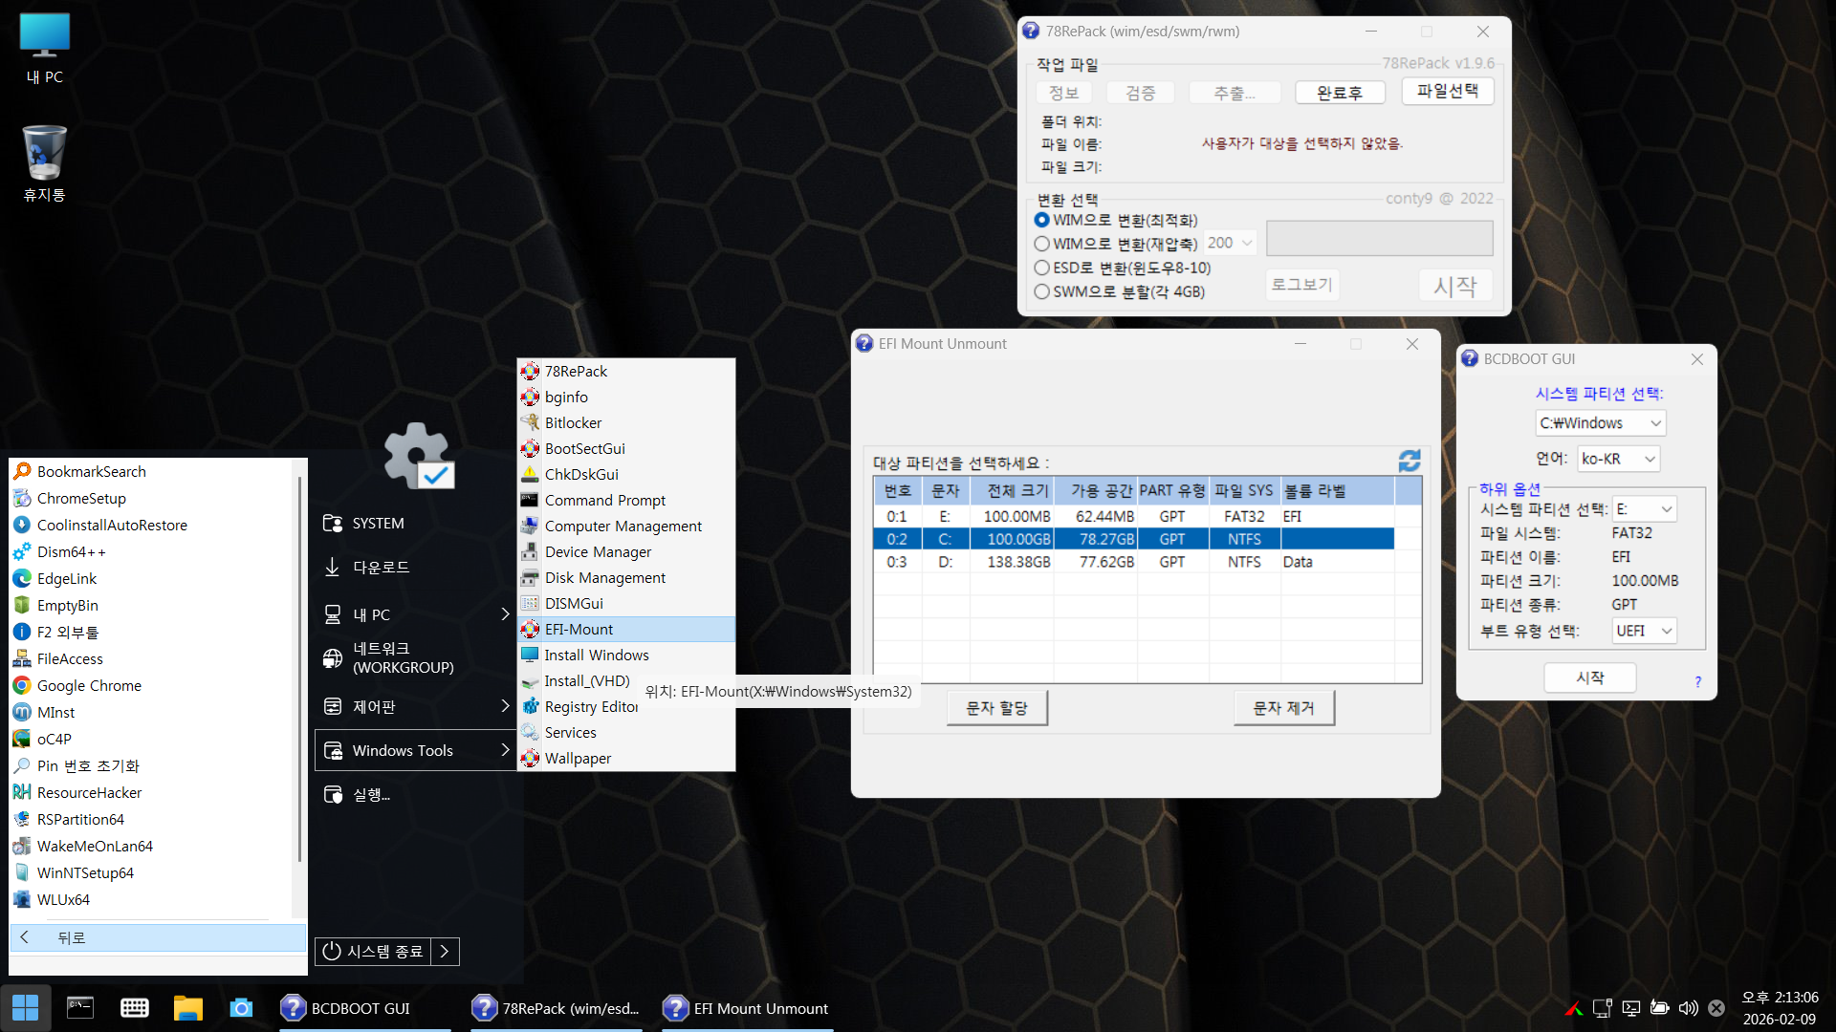Expand the C:\Windows system partition dropdown
This screenshot has height=1032, width=1836.
tap(1601, 422)
